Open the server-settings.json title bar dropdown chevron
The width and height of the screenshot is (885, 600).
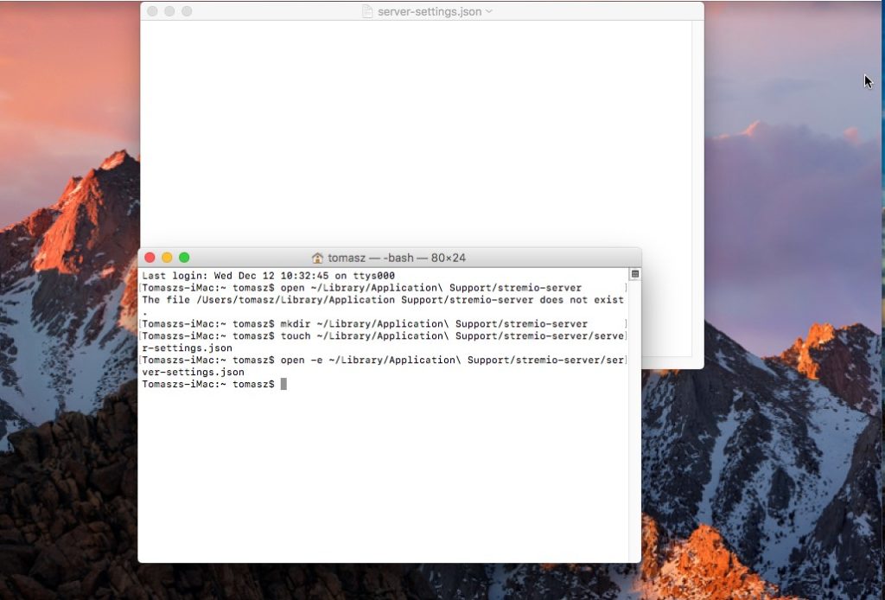click(x=487, y=11)
